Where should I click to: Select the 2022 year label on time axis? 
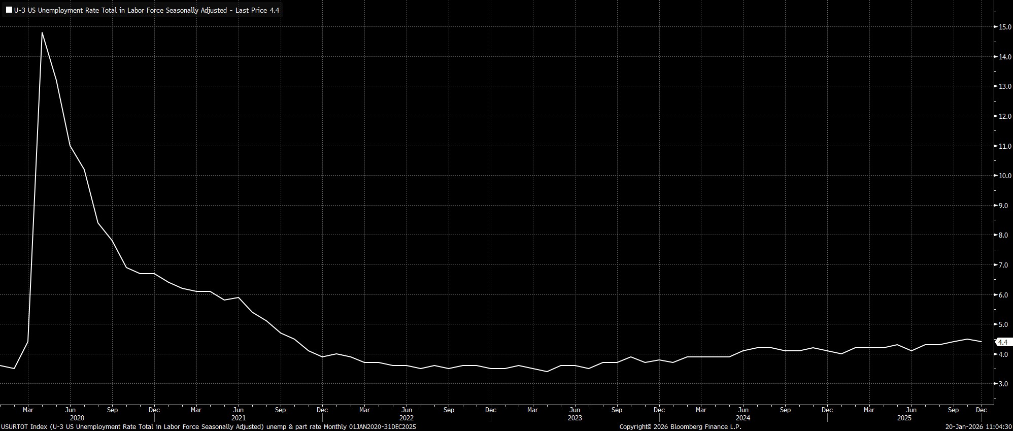(407, 418)
